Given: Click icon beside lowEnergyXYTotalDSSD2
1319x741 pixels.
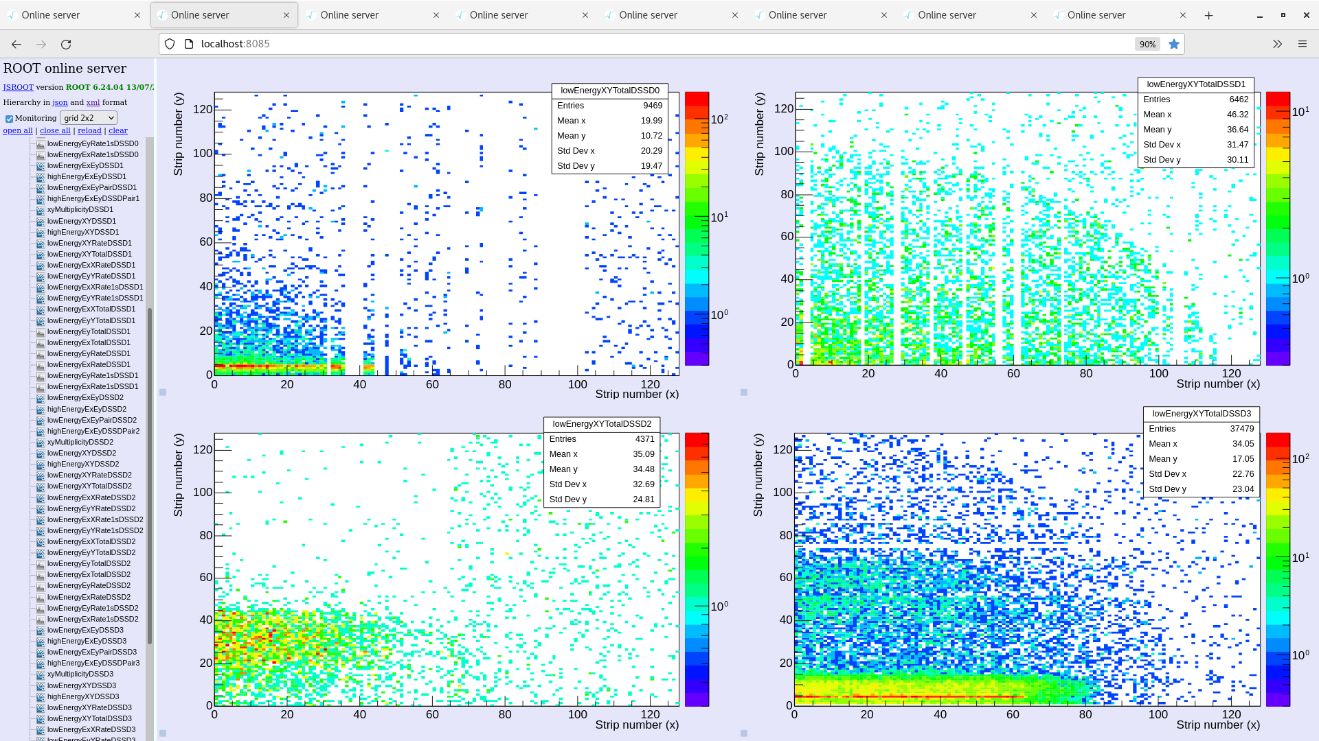Looking at the screenshot, I should tap(41, 486).
